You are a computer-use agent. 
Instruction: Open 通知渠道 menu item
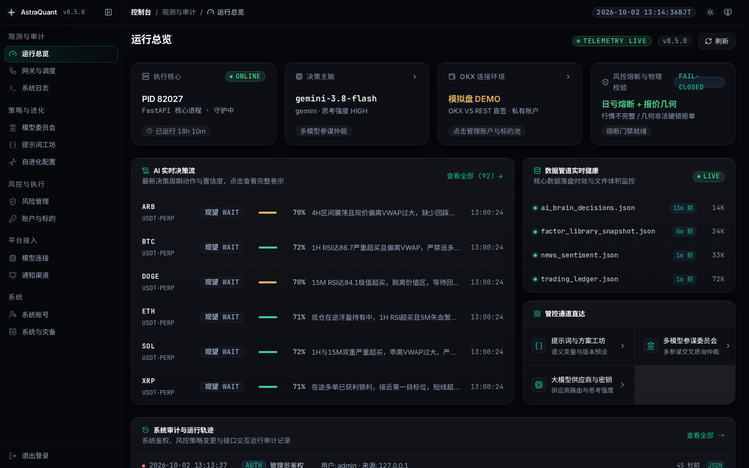click(x=61, y=275)
